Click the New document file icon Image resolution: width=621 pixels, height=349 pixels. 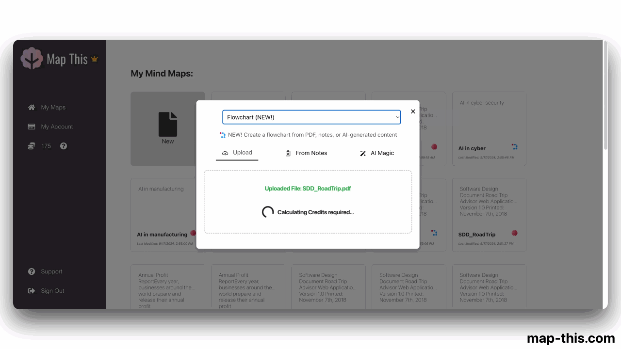[168, 124]
